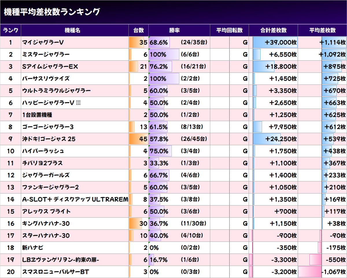This screenshot has height=278, width=347.
Task: Click the 合計差枚数 column header
Action: tap(274, 30)
